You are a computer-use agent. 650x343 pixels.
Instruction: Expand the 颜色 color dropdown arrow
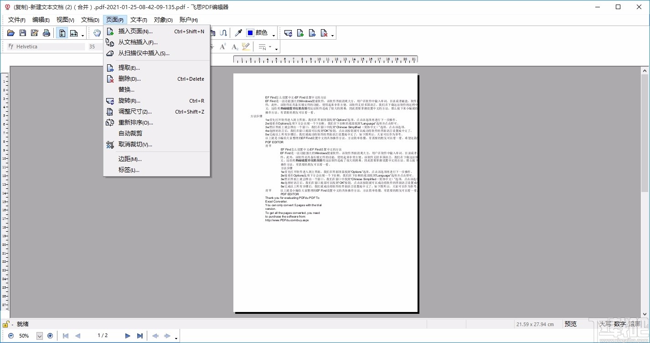click(x=274, y=35)
